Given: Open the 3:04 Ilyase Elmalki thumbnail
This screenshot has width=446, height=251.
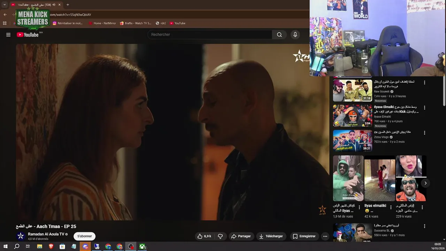Looking at the screenshot, I should (x=353, y=116).
